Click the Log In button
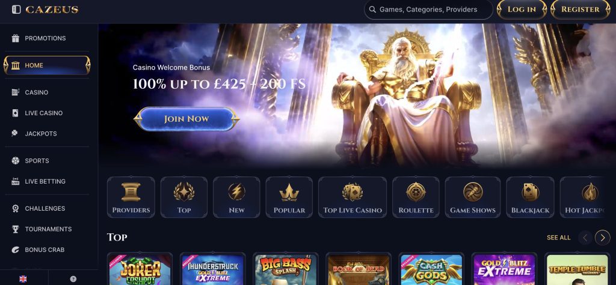The image size is (616, 285). (x=522, y=10)
